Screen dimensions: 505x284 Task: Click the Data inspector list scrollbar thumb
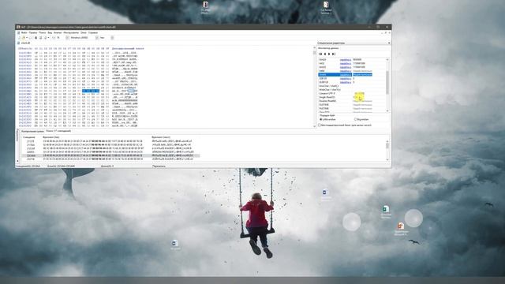(387, 82)
